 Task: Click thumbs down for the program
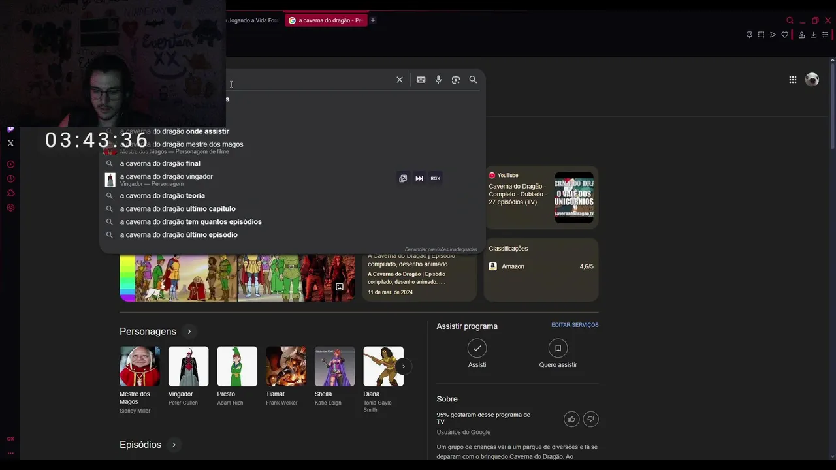(x=590, y=419)
